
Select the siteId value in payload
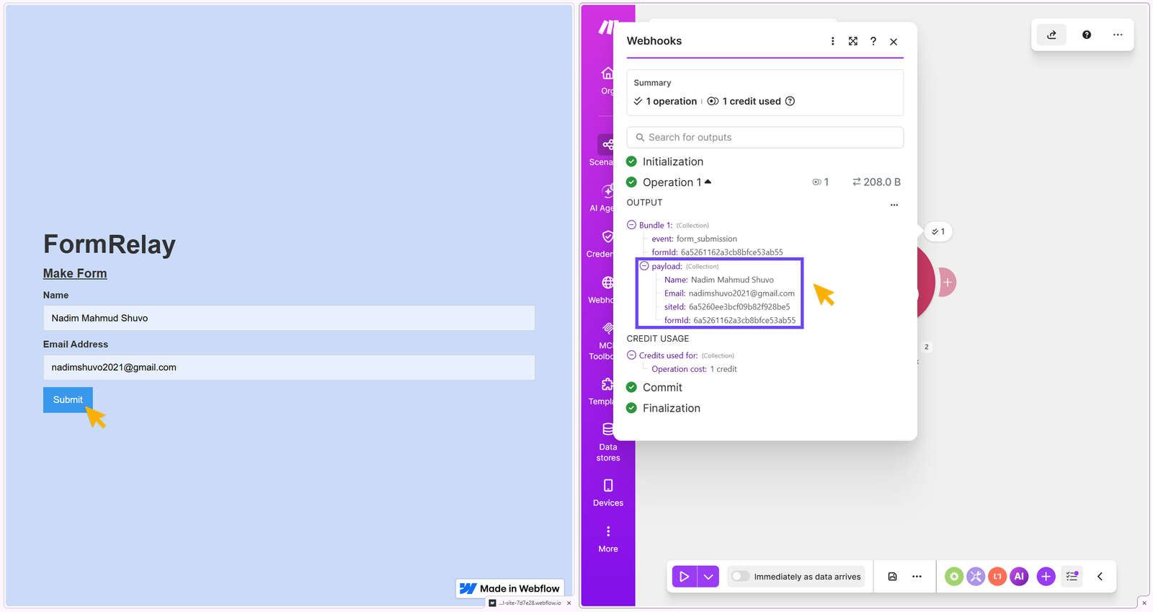pyautogui.click(x=739, y=306)
